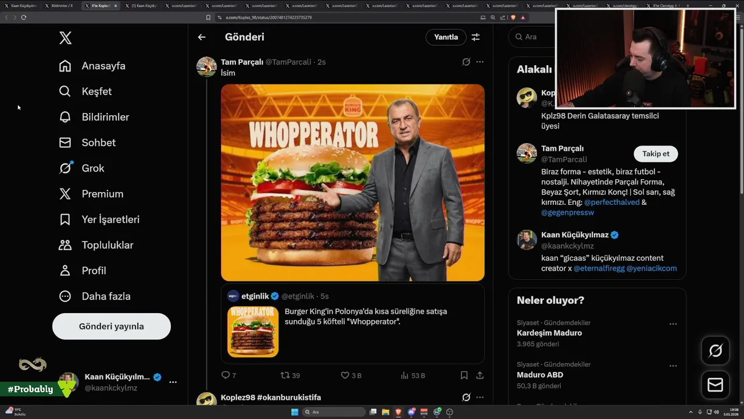Viewport: 744px width, 419px height.
Task: Switch to Kaan Küçükyılmaz browser tab
Action: coord(20,5)
